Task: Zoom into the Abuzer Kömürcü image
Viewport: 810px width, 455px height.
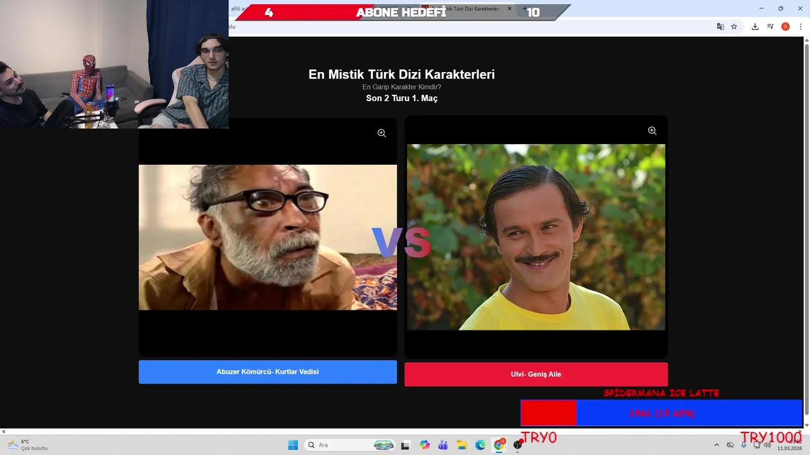Action: click(x=382, y=133)
